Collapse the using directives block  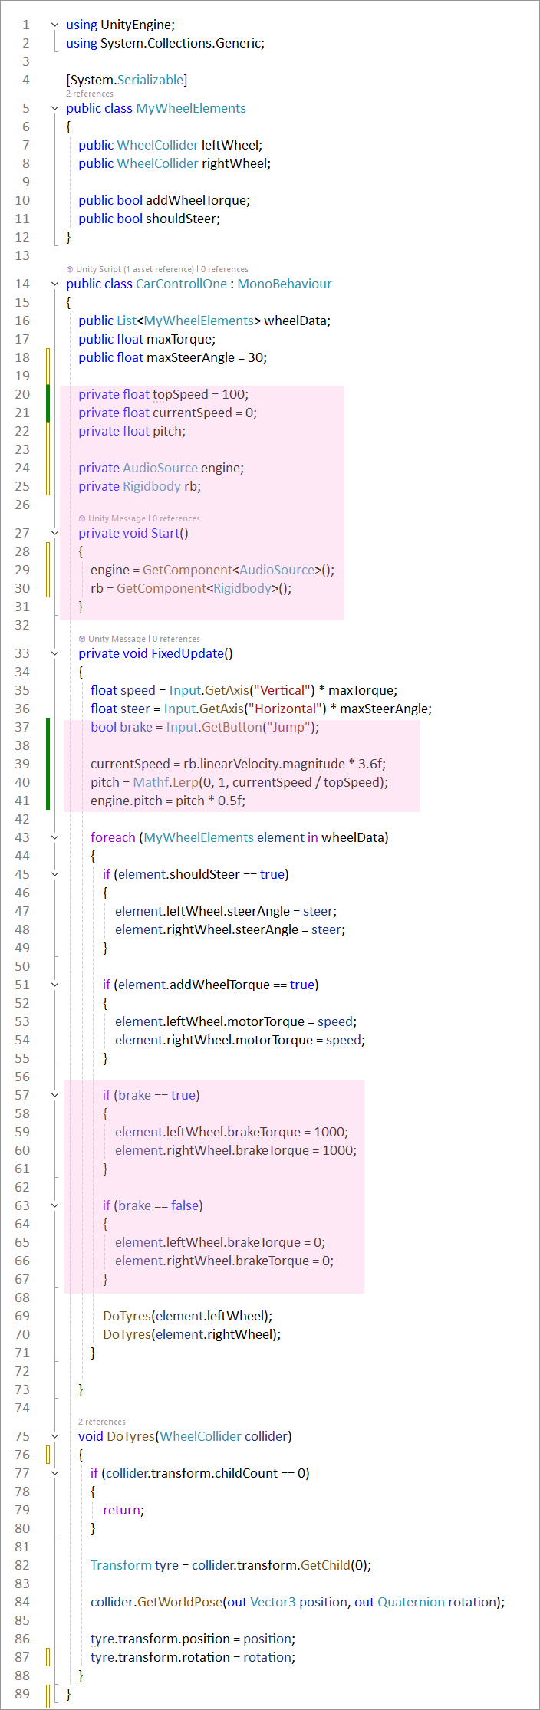54,25
